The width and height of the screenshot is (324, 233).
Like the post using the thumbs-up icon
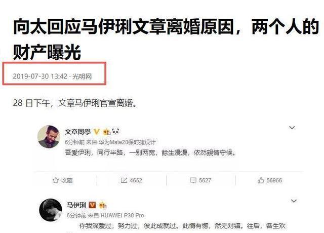pyautogui.click(x=261, y=180)
